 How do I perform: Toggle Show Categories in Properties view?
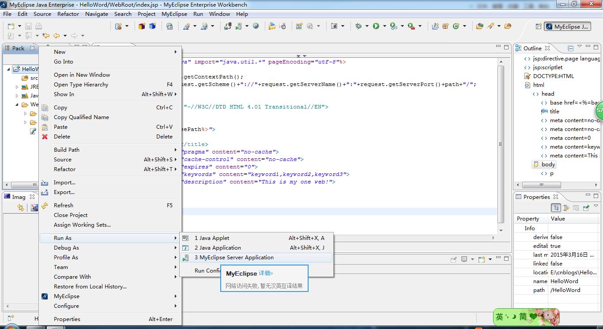556,208
